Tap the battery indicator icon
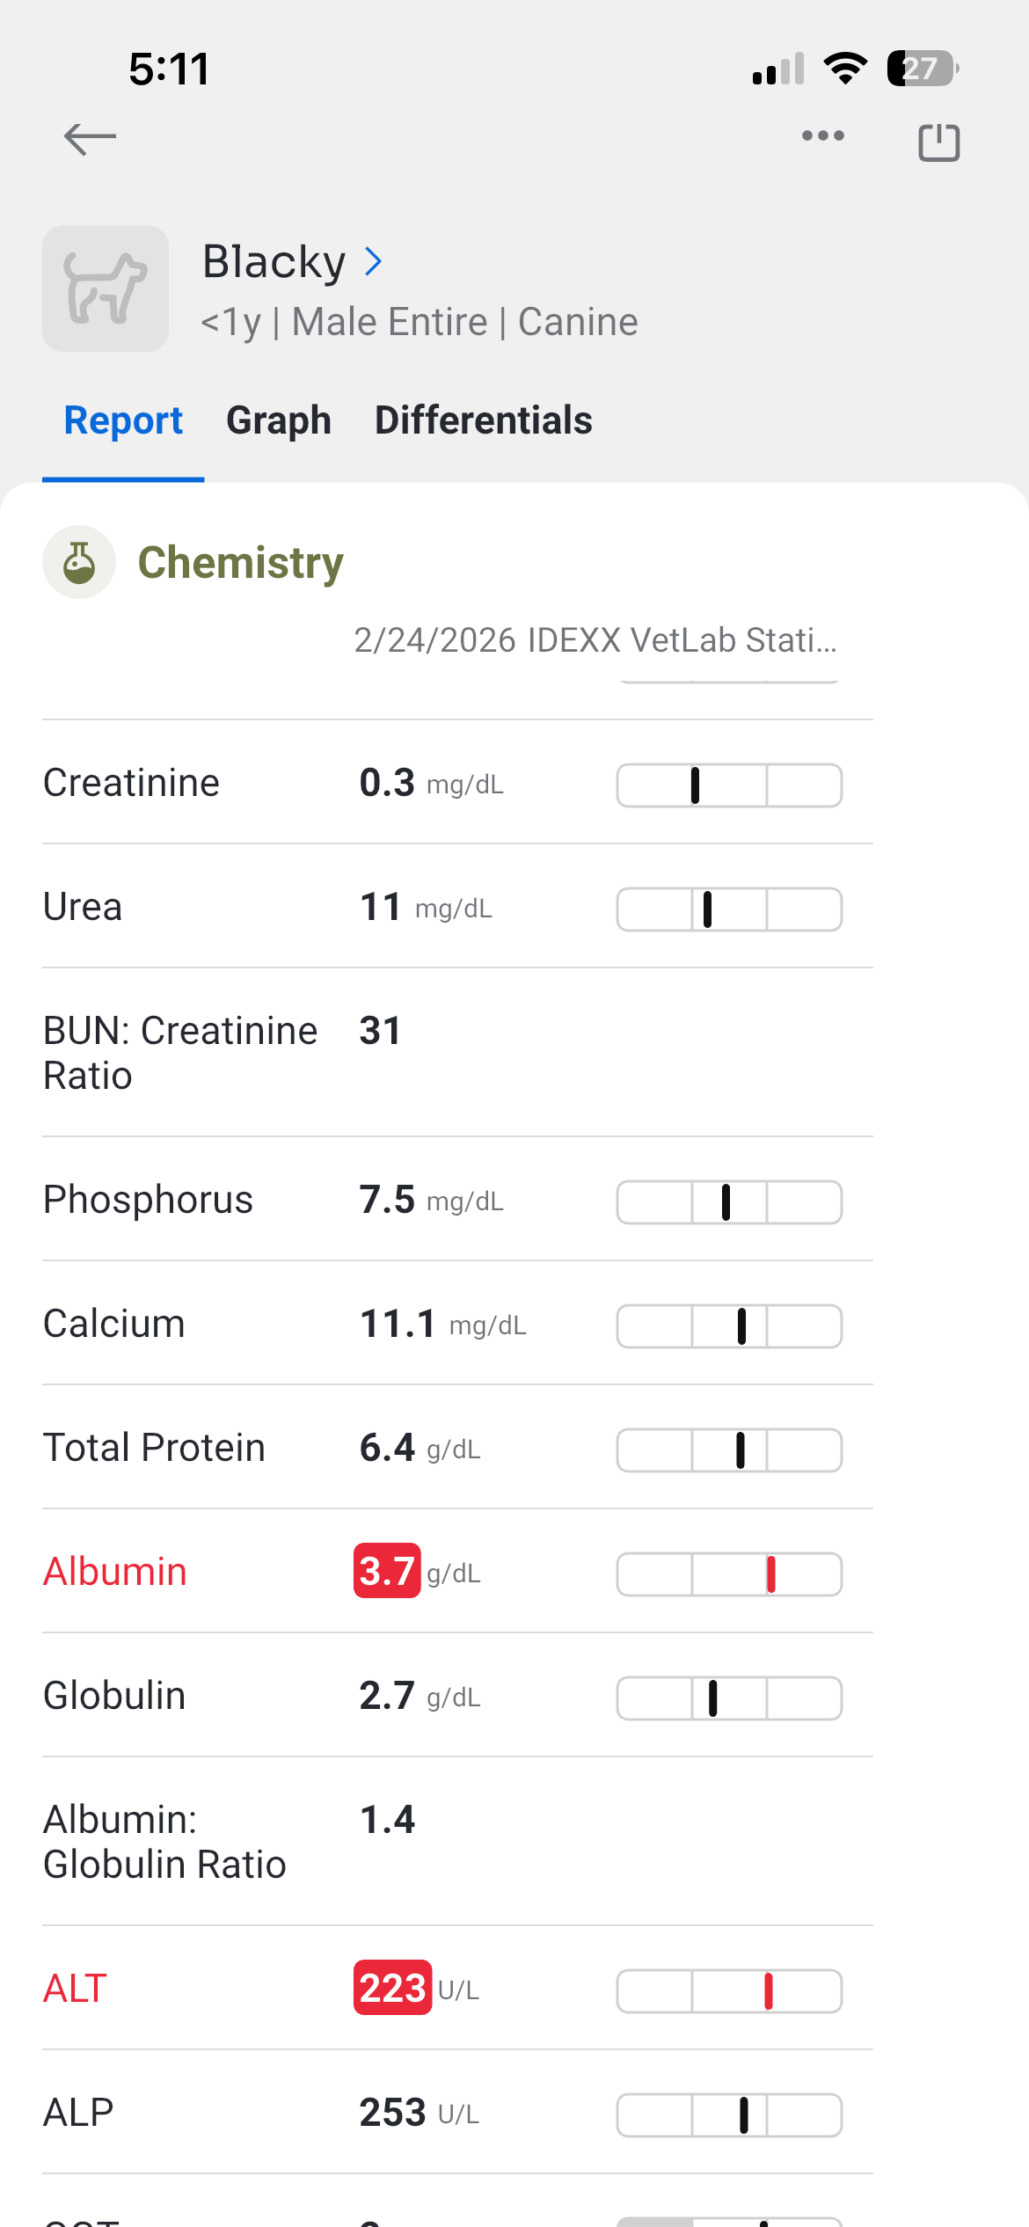The width and height of the screenshot is (1029, 2227). click(x=922, y=69)
